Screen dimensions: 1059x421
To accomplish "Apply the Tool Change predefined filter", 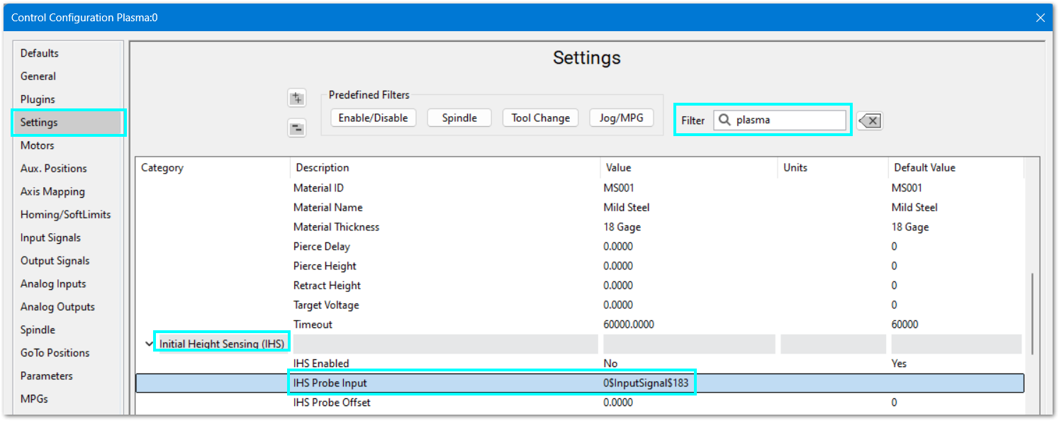I will coord(541,118).
